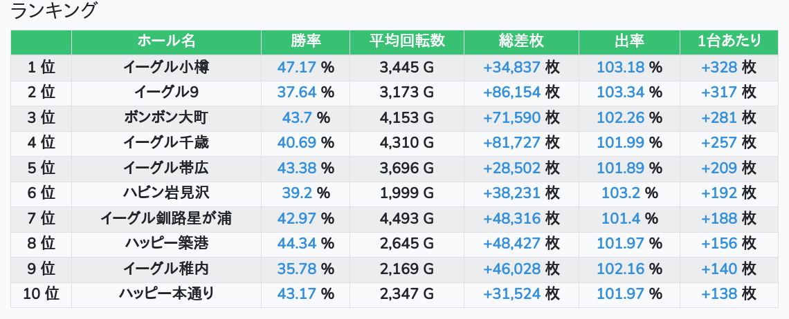Click the ハッピー本通り hall name
Image resolution: width=789 pixels, height=319 pixels.
tap(166, 294)
